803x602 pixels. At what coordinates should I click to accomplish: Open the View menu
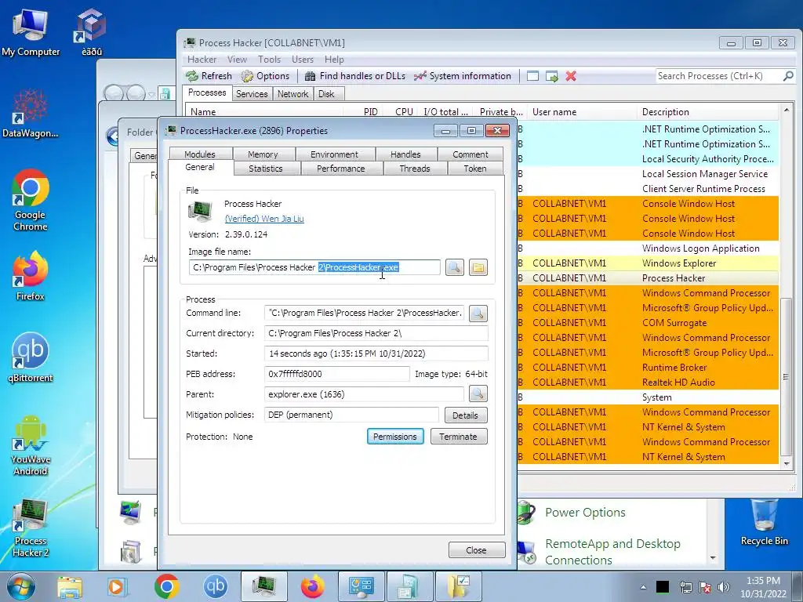click(x=237, y=60)
